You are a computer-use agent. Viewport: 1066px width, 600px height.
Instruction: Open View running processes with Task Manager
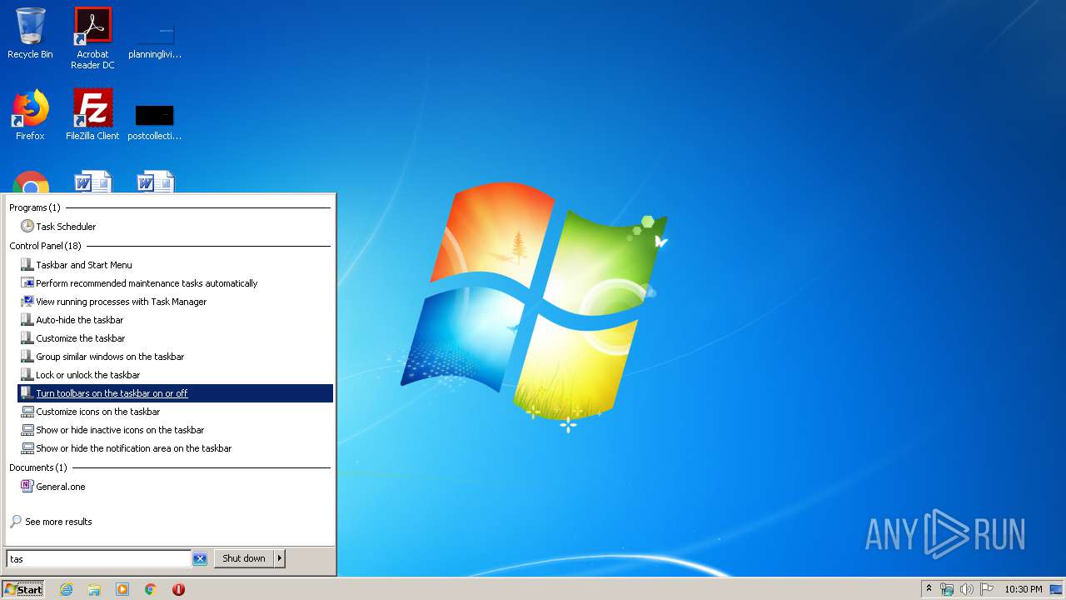coord(175,302)
